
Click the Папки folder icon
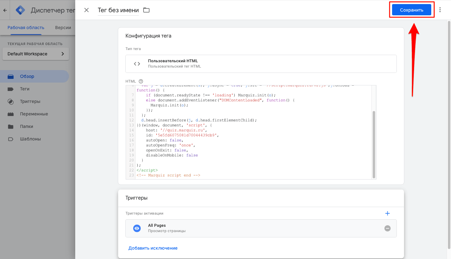(11, 126)
